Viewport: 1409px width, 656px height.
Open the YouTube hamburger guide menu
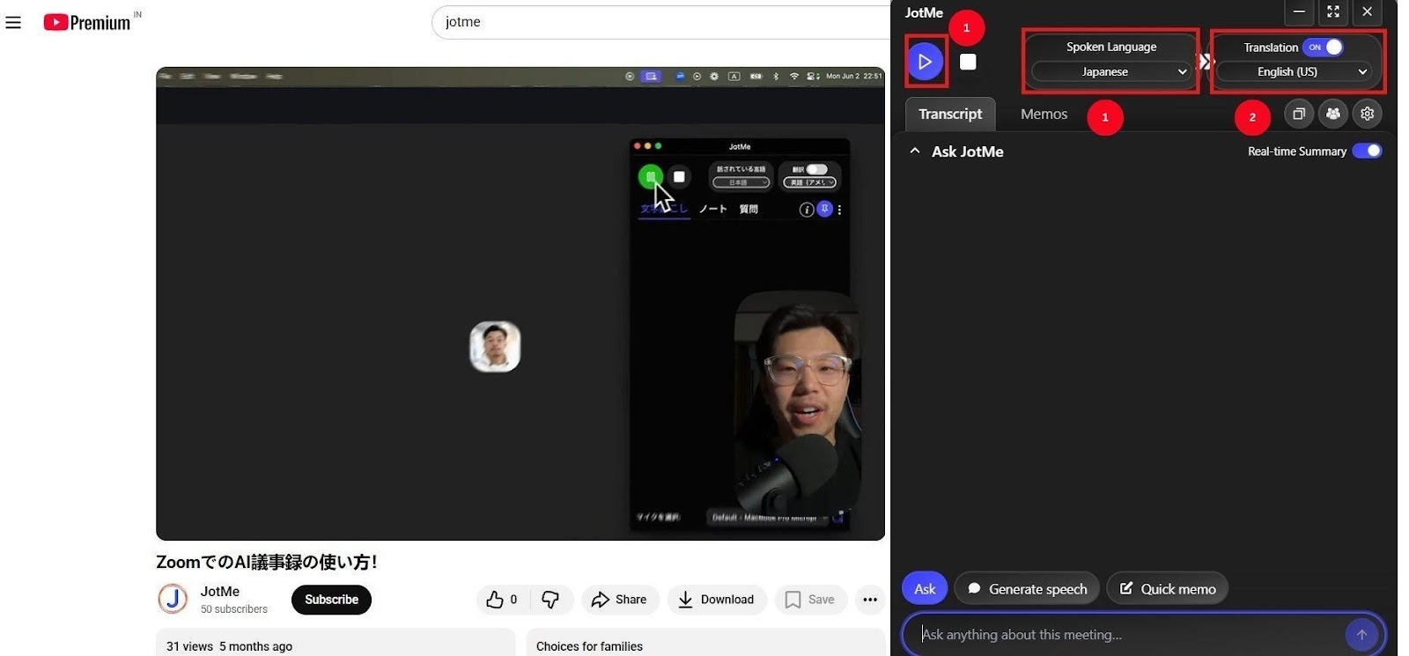13,22
